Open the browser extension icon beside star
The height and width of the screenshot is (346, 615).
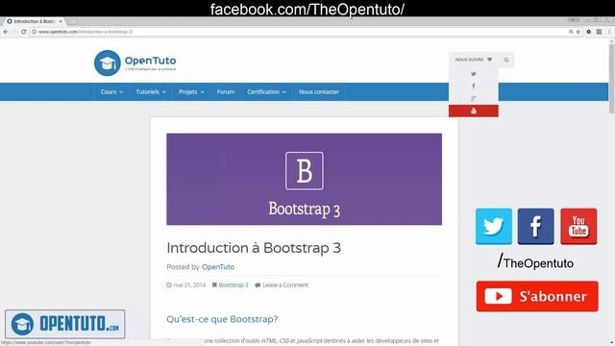tap(589, 32)
